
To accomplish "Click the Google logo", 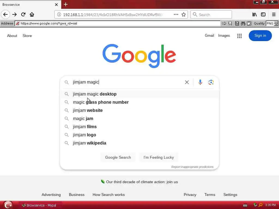I will [x=139, y=56].
